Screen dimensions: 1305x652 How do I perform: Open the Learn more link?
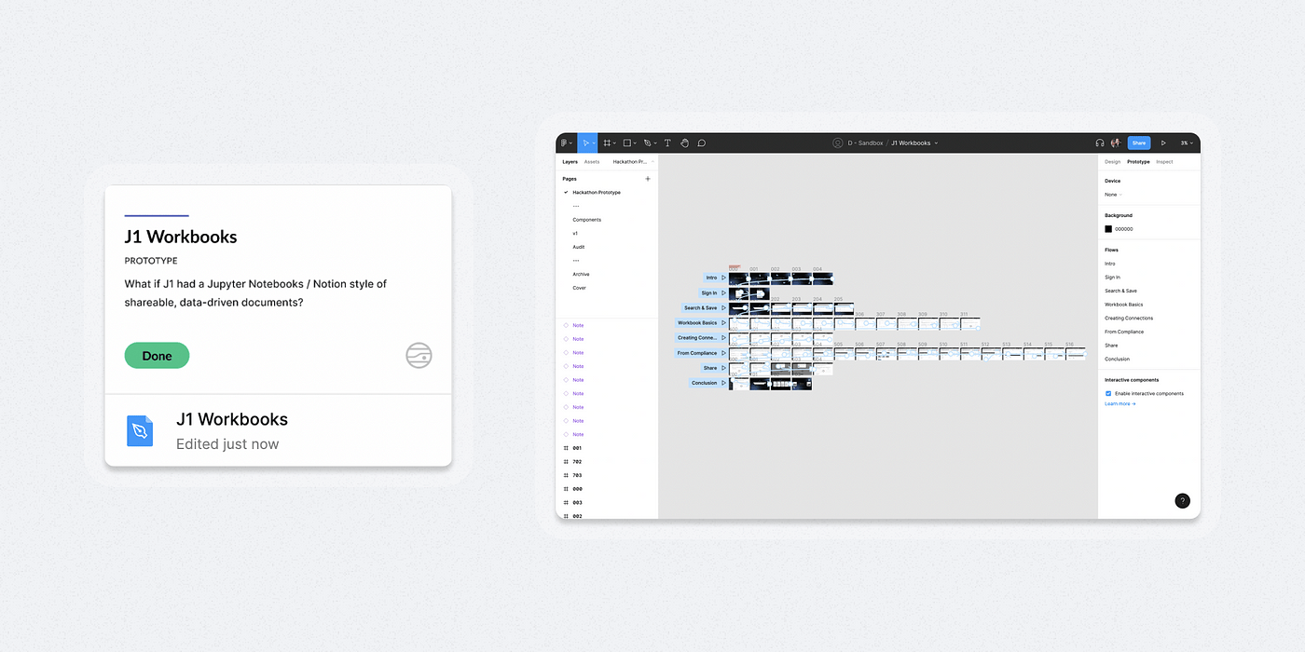pyautogui.click(x=1120, y=404)
